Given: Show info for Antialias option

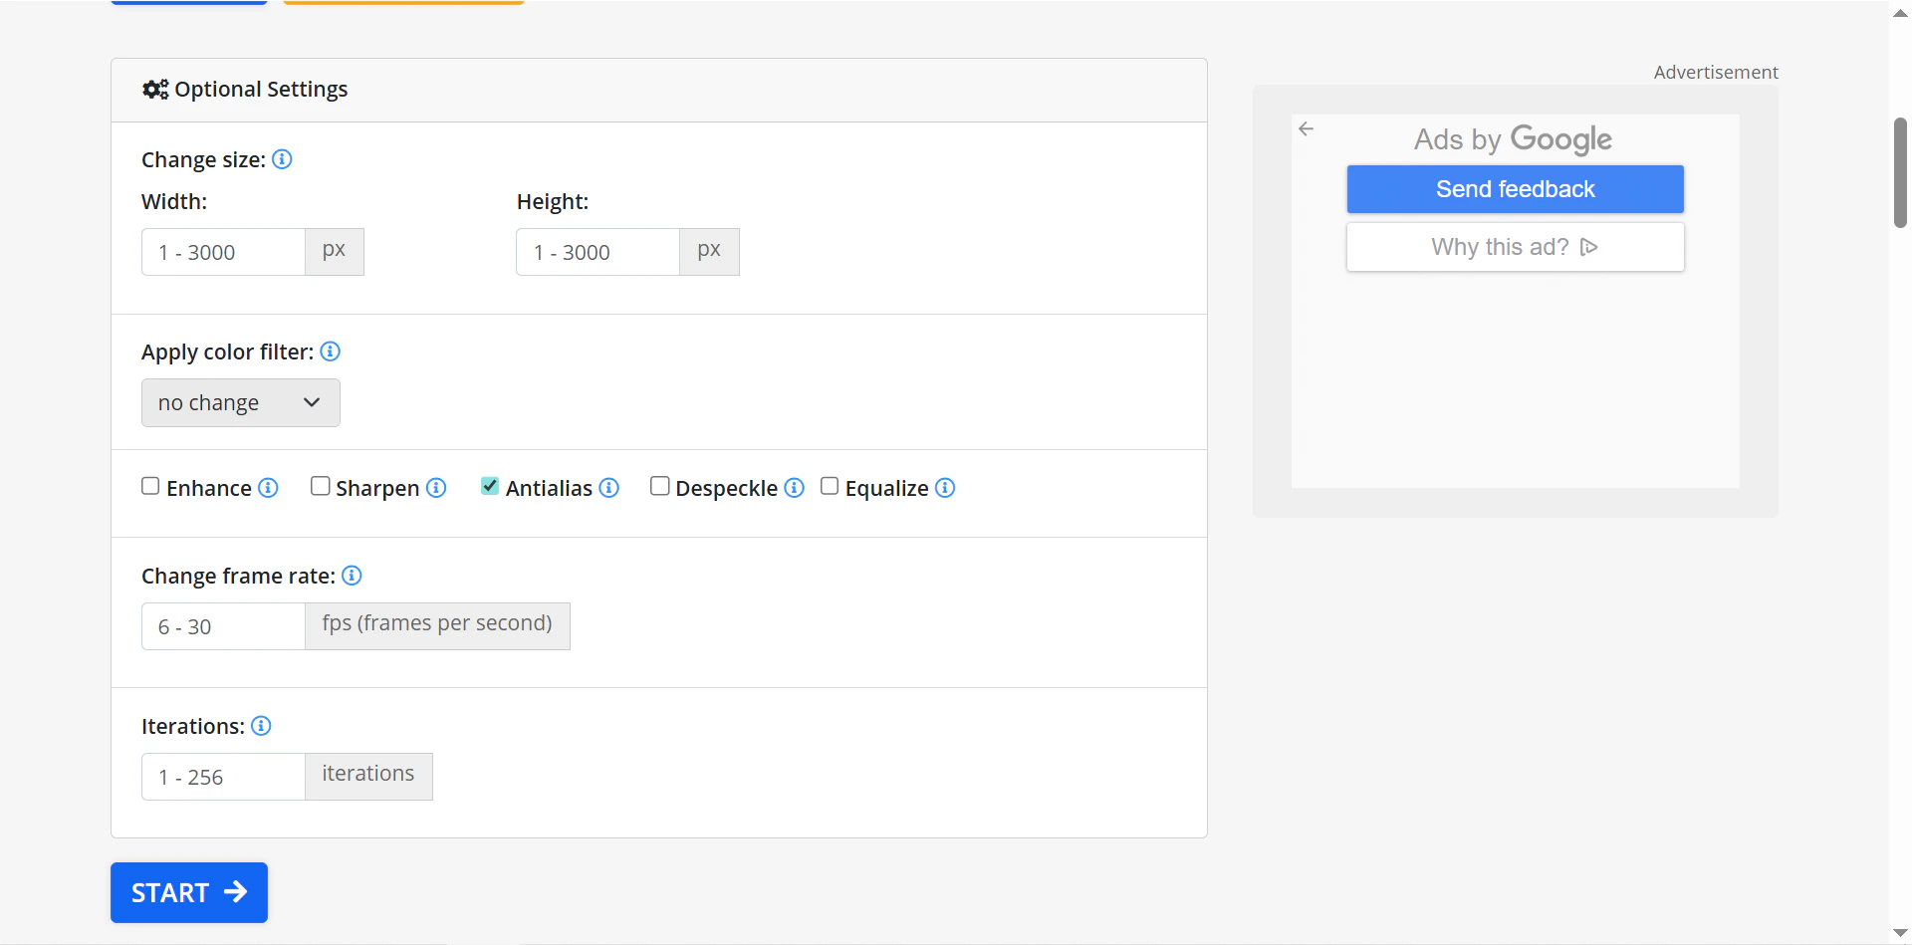Looking at the screenshot, I should tap(609, 488).
